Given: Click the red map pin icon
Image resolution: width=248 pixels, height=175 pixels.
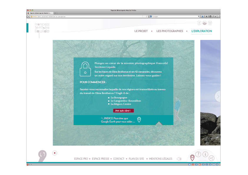Looking at the screenshot, I should point(192,158).
